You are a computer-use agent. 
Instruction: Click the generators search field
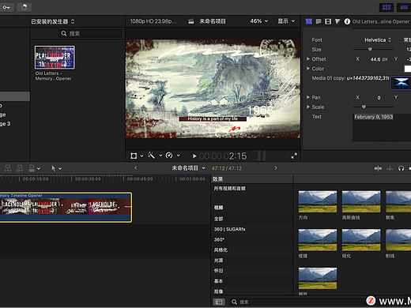click(x=90, y=33)
